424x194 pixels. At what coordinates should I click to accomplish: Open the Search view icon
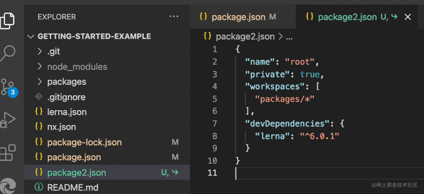pos(8,53)
